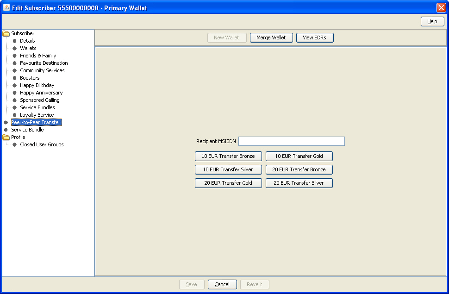Click the Subscriber folder icon
Screen dimensions: 449x294
pos(5,33)
